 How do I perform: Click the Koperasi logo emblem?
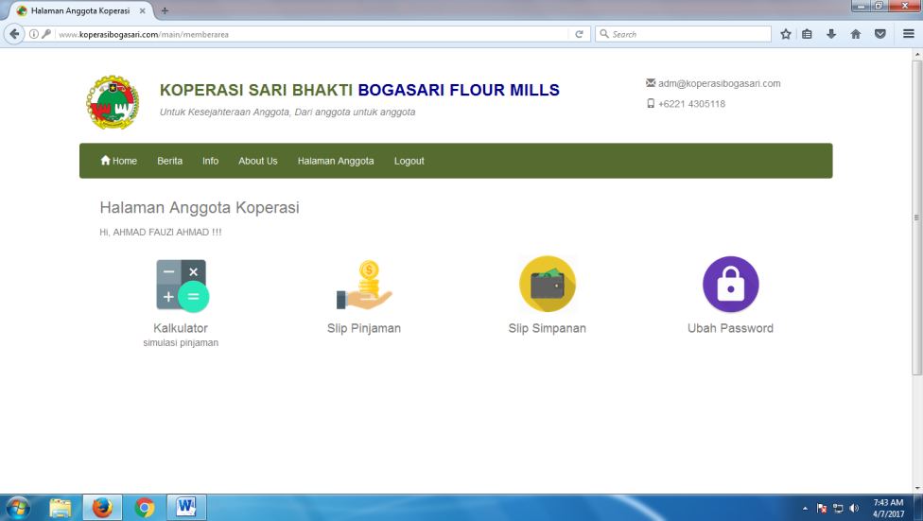(113, 102)
